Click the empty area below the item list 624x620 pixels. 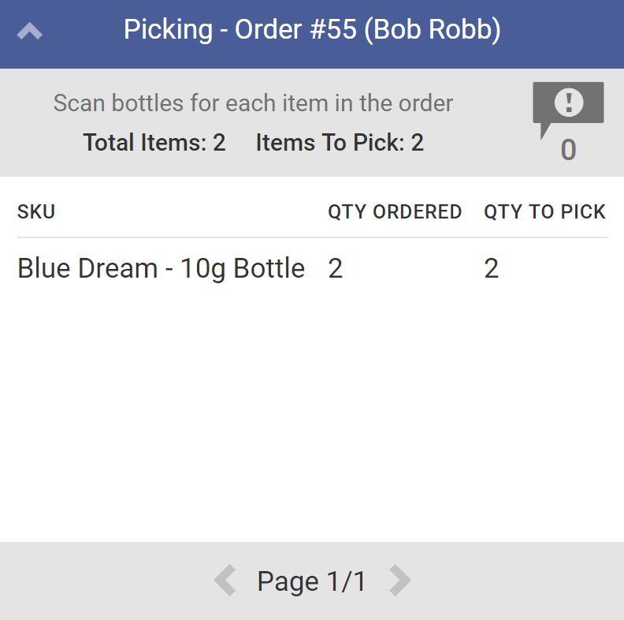click(312, 410)
